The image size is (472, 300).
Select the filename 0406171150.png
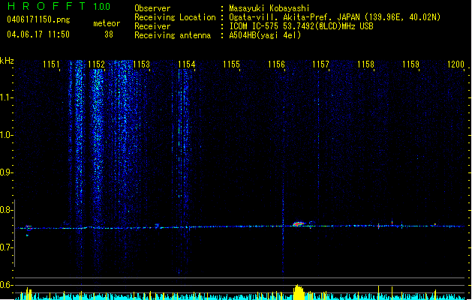click(x=38, y=19)
